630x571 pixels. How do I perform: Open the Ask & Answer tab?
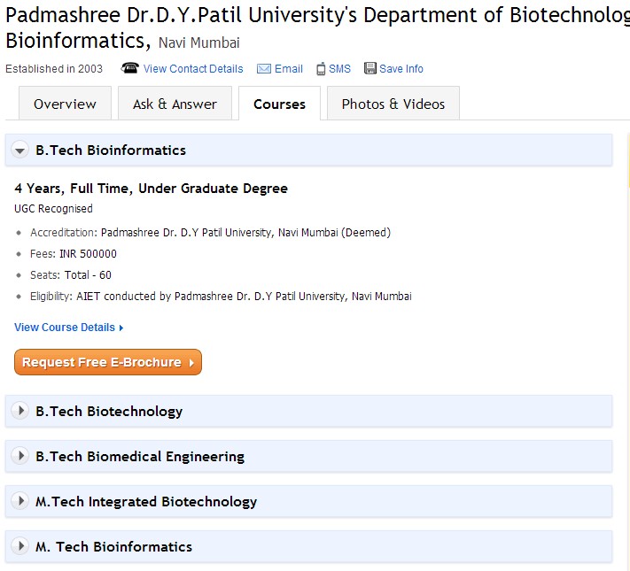(x=175, y=104)
